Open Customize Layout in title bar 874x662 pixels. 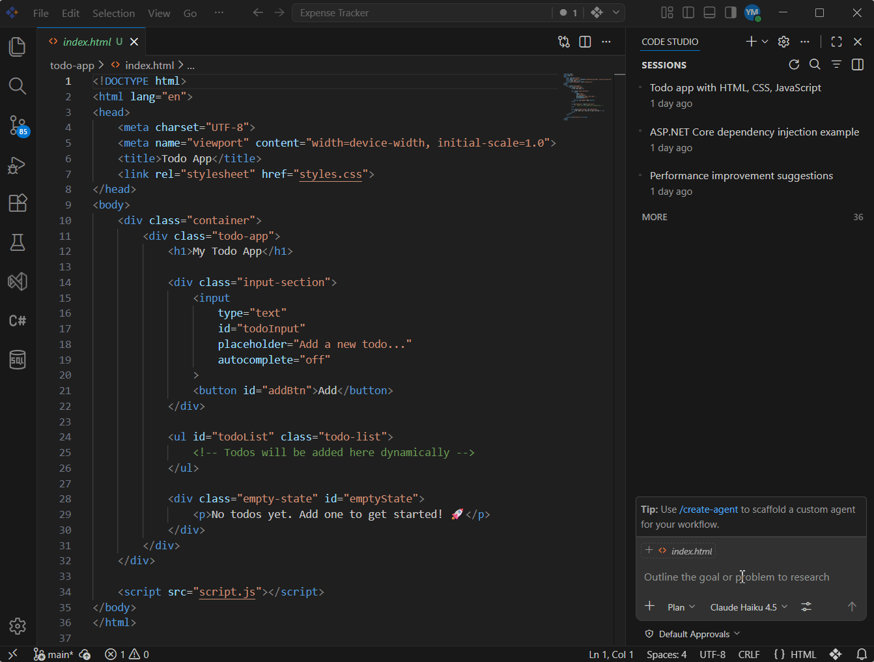(x=667, y=12)
